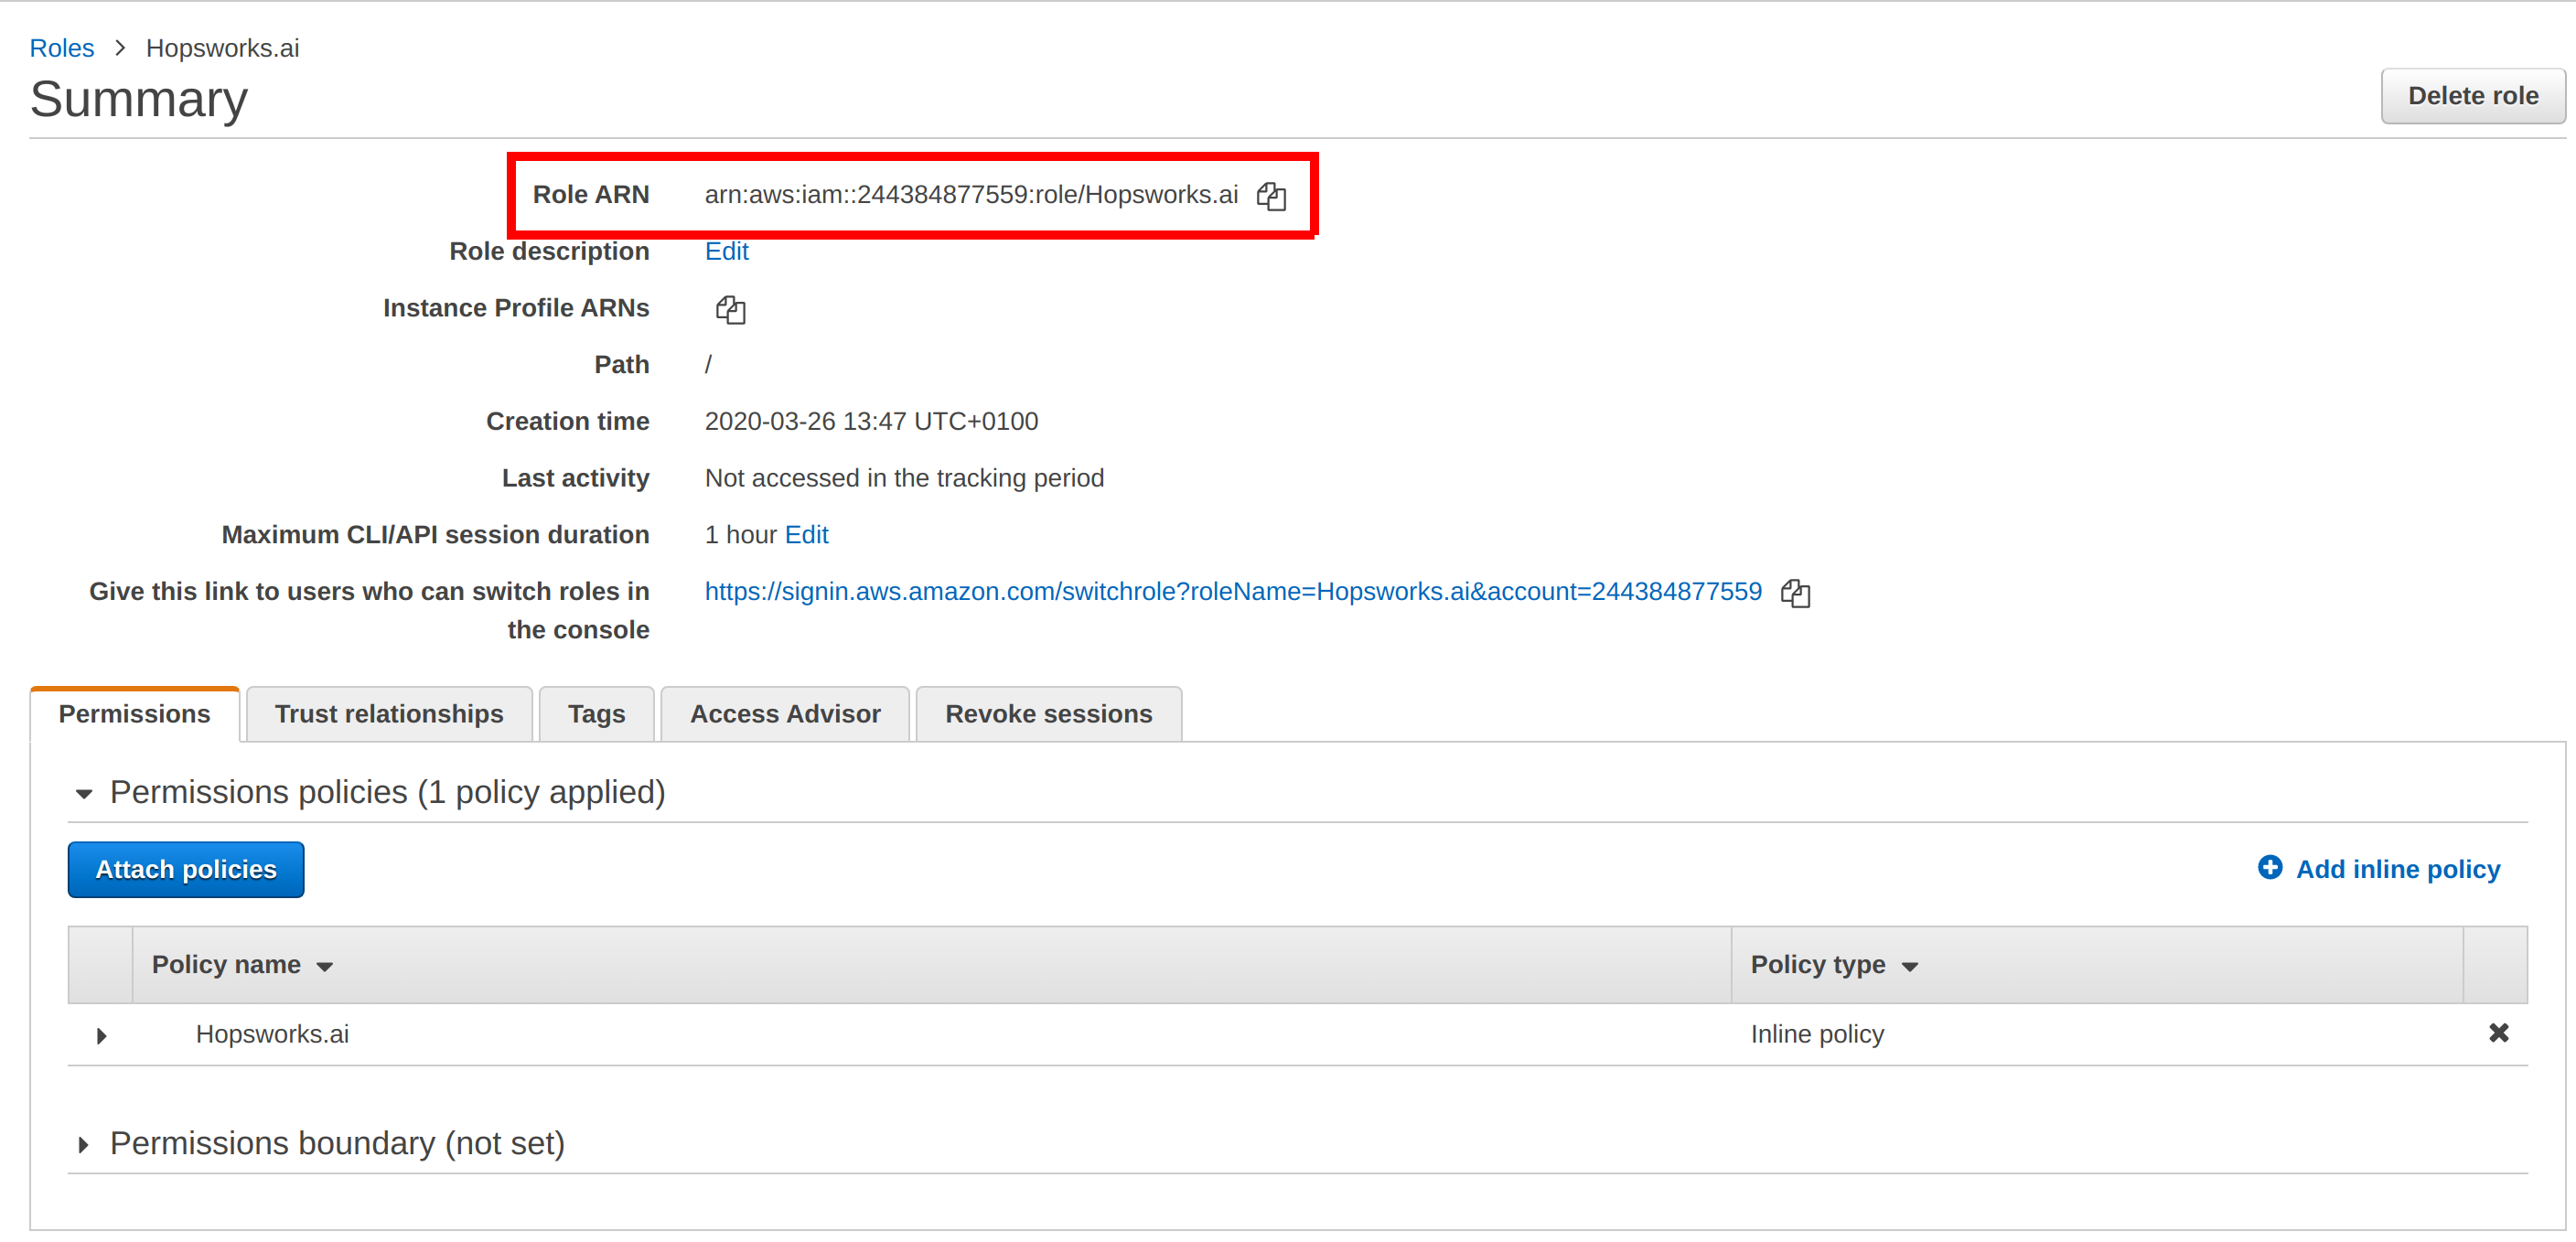Edit the role description
Viewport: 2576px width, 1242px height.
[726, 251]
